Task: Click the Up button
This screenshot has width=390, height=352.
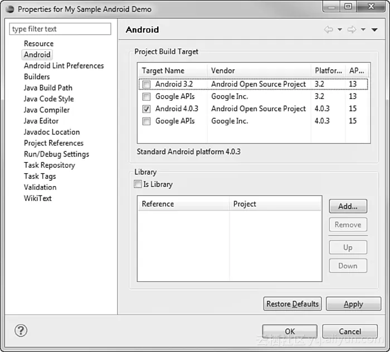Action: pyautogui.click(x=348, y=247)
